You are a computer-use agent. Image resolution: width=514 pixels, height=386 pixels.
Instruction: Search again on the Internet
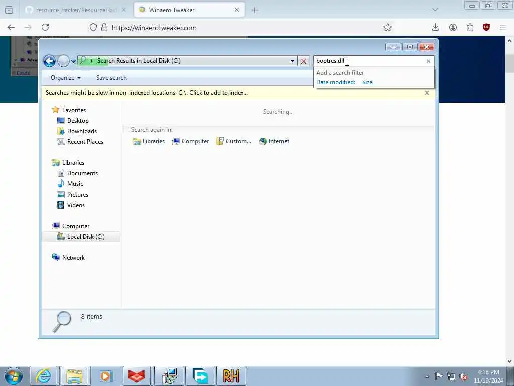pos(274,141)
